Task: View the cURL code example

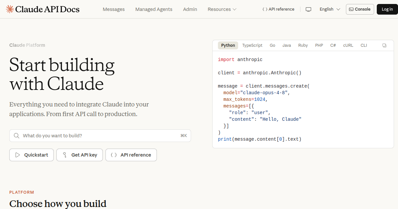Action: (348, 45)
